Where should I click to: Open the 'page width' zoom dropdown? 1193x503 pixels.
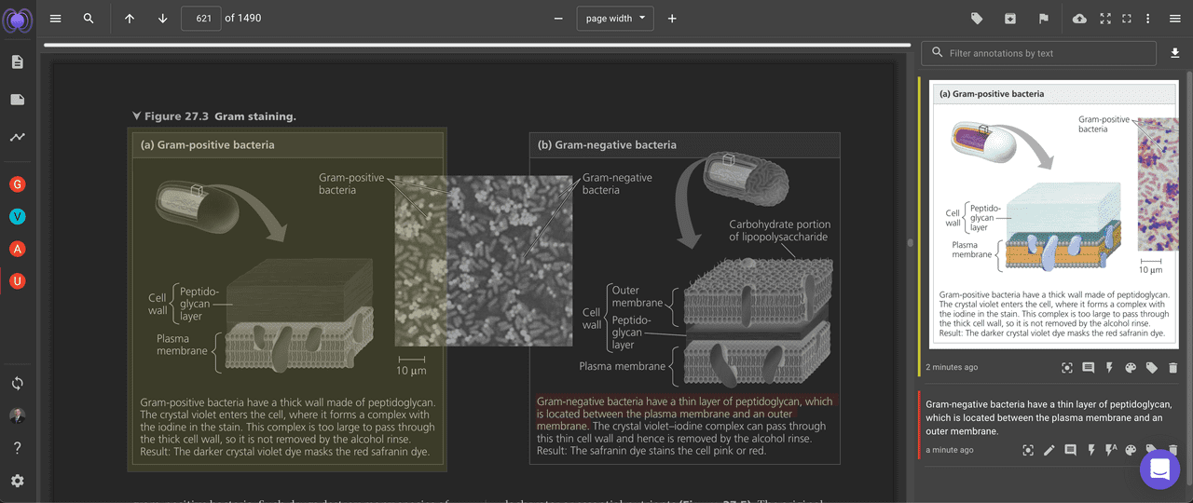pyautogui.click(x=615, y=19)
